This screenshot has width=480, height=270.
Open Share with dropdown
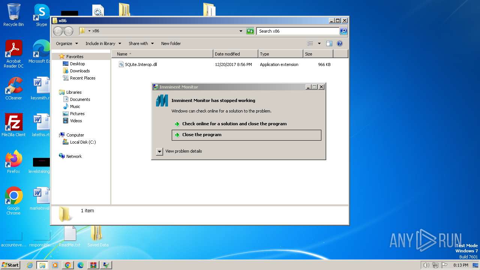click(141, 43)
